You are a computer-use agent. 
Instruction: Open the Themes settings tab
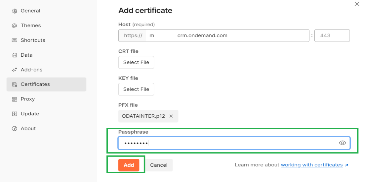click(47, 26)
